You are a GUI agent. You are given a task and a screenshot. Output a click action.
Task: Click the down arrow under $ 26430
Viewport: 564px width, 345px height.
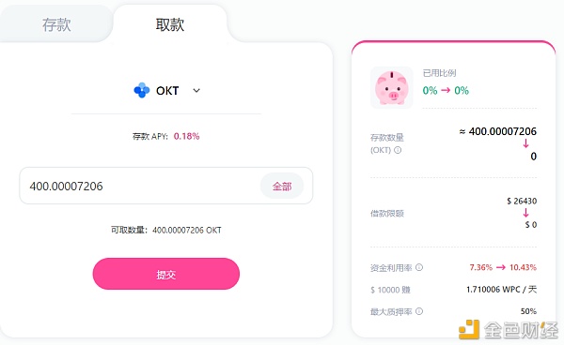(x=525, y=213)
